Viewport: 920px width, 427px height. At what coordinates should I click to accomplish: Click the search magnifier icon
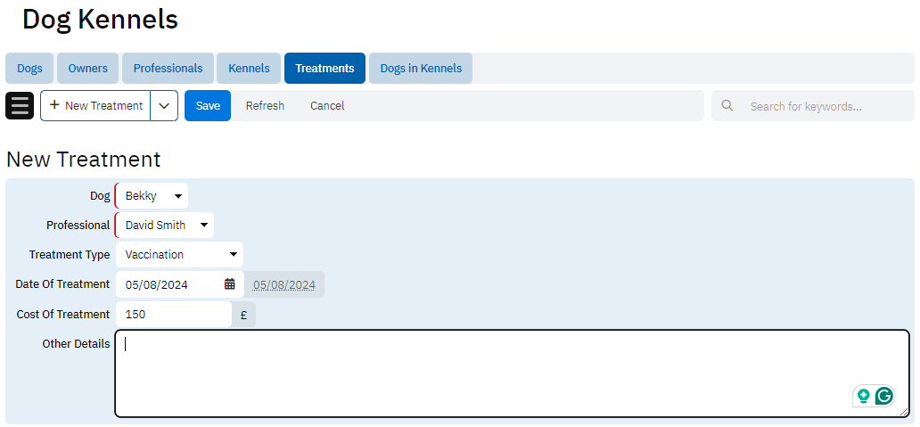[727, 105]
